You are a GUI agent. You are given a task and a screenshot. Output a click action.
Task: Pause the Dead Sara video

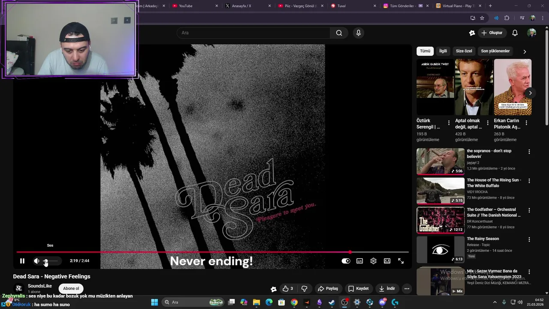click(22, 261)
